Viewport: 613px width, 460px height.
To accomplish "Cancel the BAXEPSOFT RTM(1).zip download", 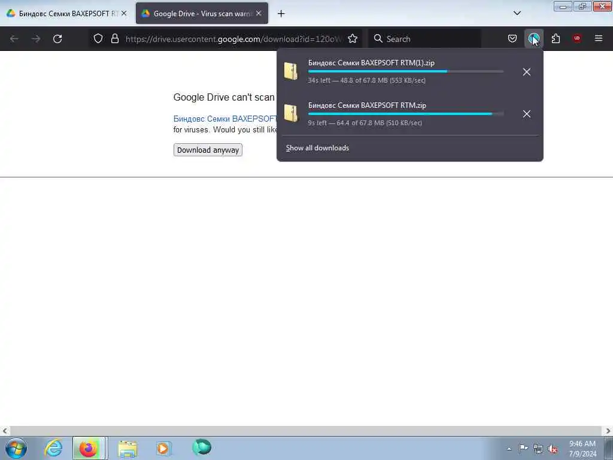I will click(x=527, y=72).
